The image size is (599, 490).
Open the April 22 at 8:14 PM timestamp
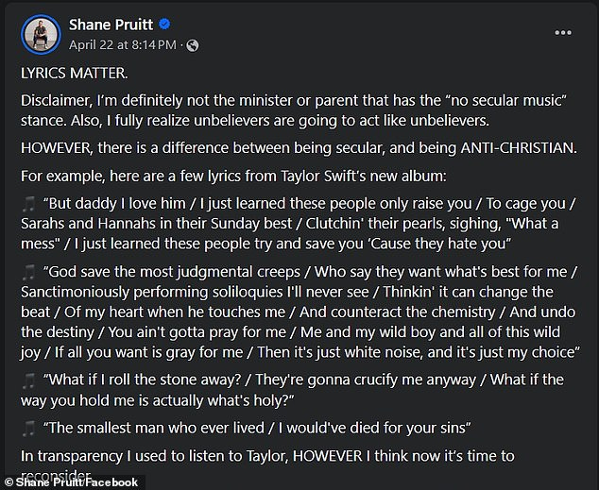coord(123,45)
